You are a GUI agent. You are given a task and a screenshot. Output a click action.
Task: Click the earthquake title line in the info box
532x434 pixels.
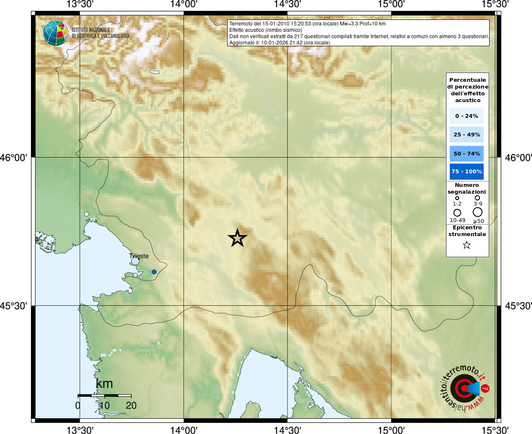click(x=307, y=24)
